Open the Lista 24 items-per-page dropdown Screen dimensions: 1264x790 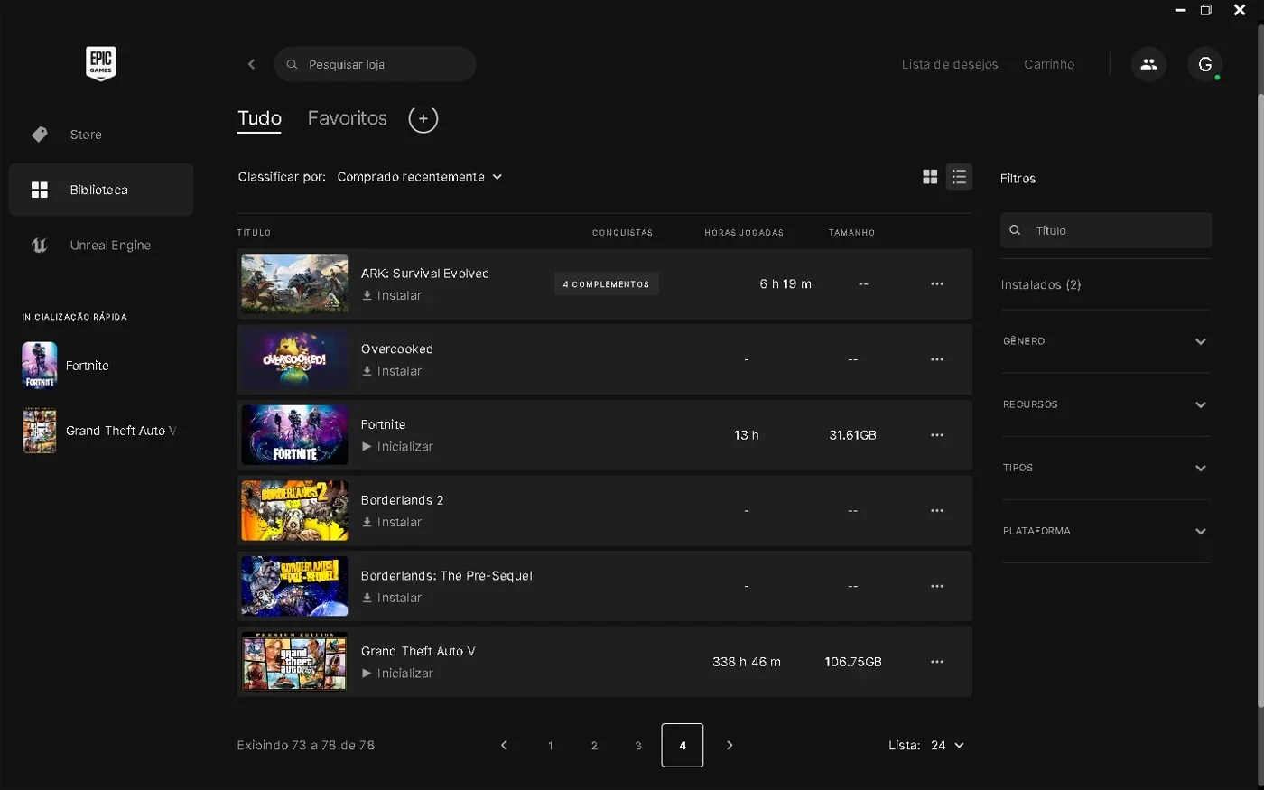click(947, 745)
